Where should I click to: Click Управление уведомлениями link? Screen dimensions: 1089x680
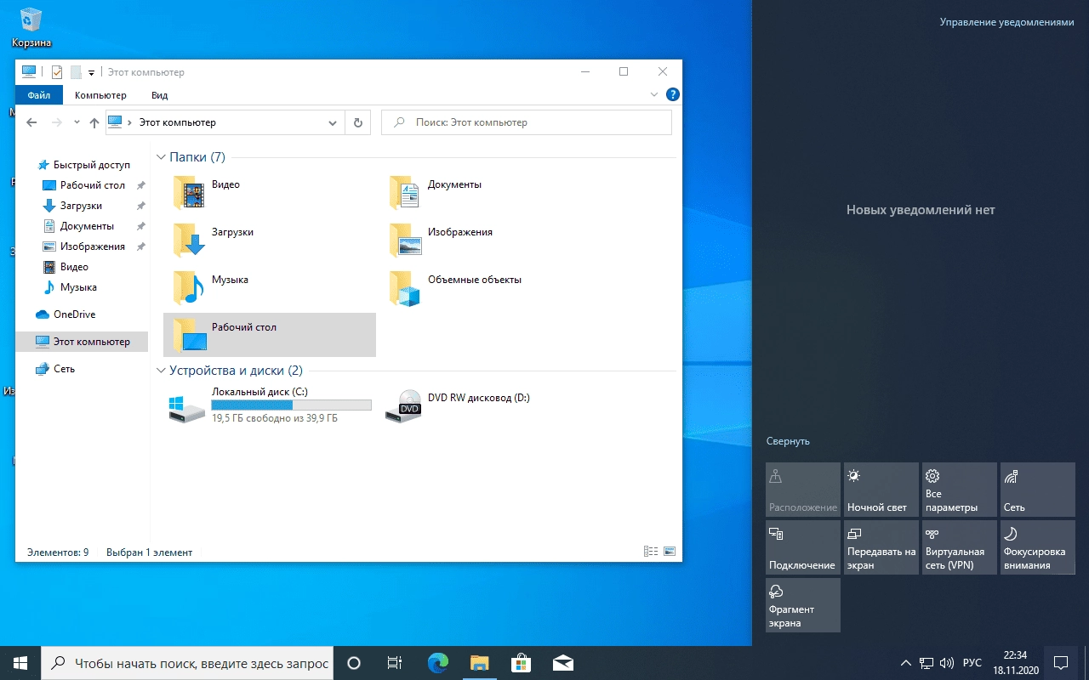click(1006, 22)
